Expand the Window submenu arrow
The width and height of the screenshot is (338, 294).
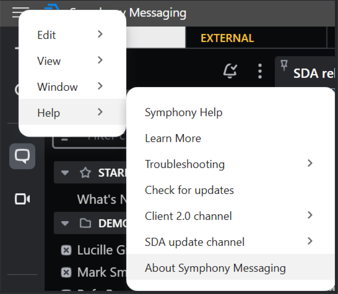coord(100,86)
